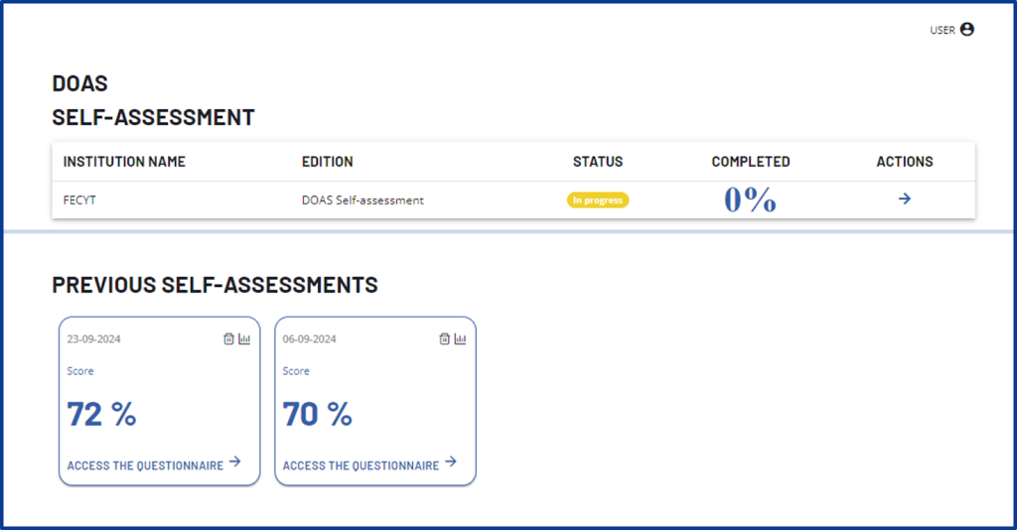Open chart for the 06-09-2024 assessment
This screenshot has width=1017, height=530.
pos(460,339)
